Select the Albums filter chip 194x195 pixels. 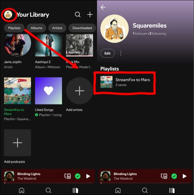[37, 28]
